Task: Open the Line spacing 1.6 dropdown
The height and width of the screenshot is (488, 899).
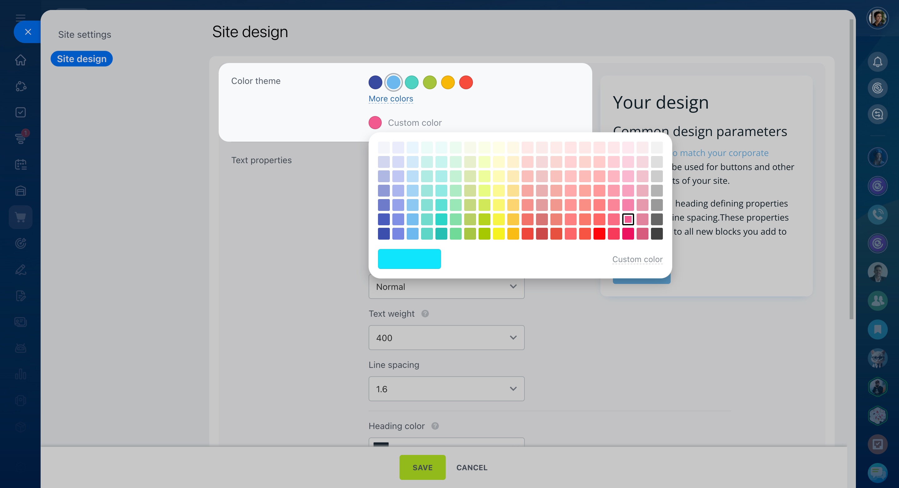Action: pos(446,389)
